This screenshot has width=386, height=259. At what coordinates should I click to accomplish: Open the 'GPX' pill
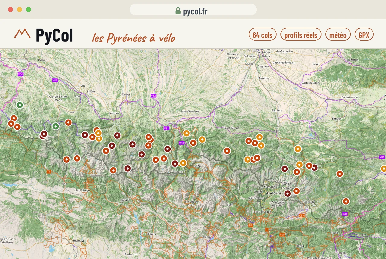click(x=364, y=34)
